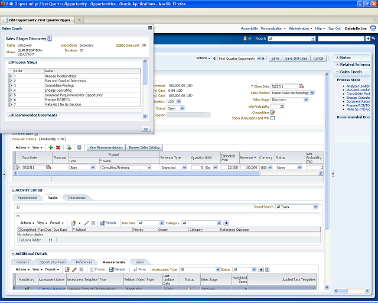
Task: Detach the Assessments table
Action: (117, 269)
